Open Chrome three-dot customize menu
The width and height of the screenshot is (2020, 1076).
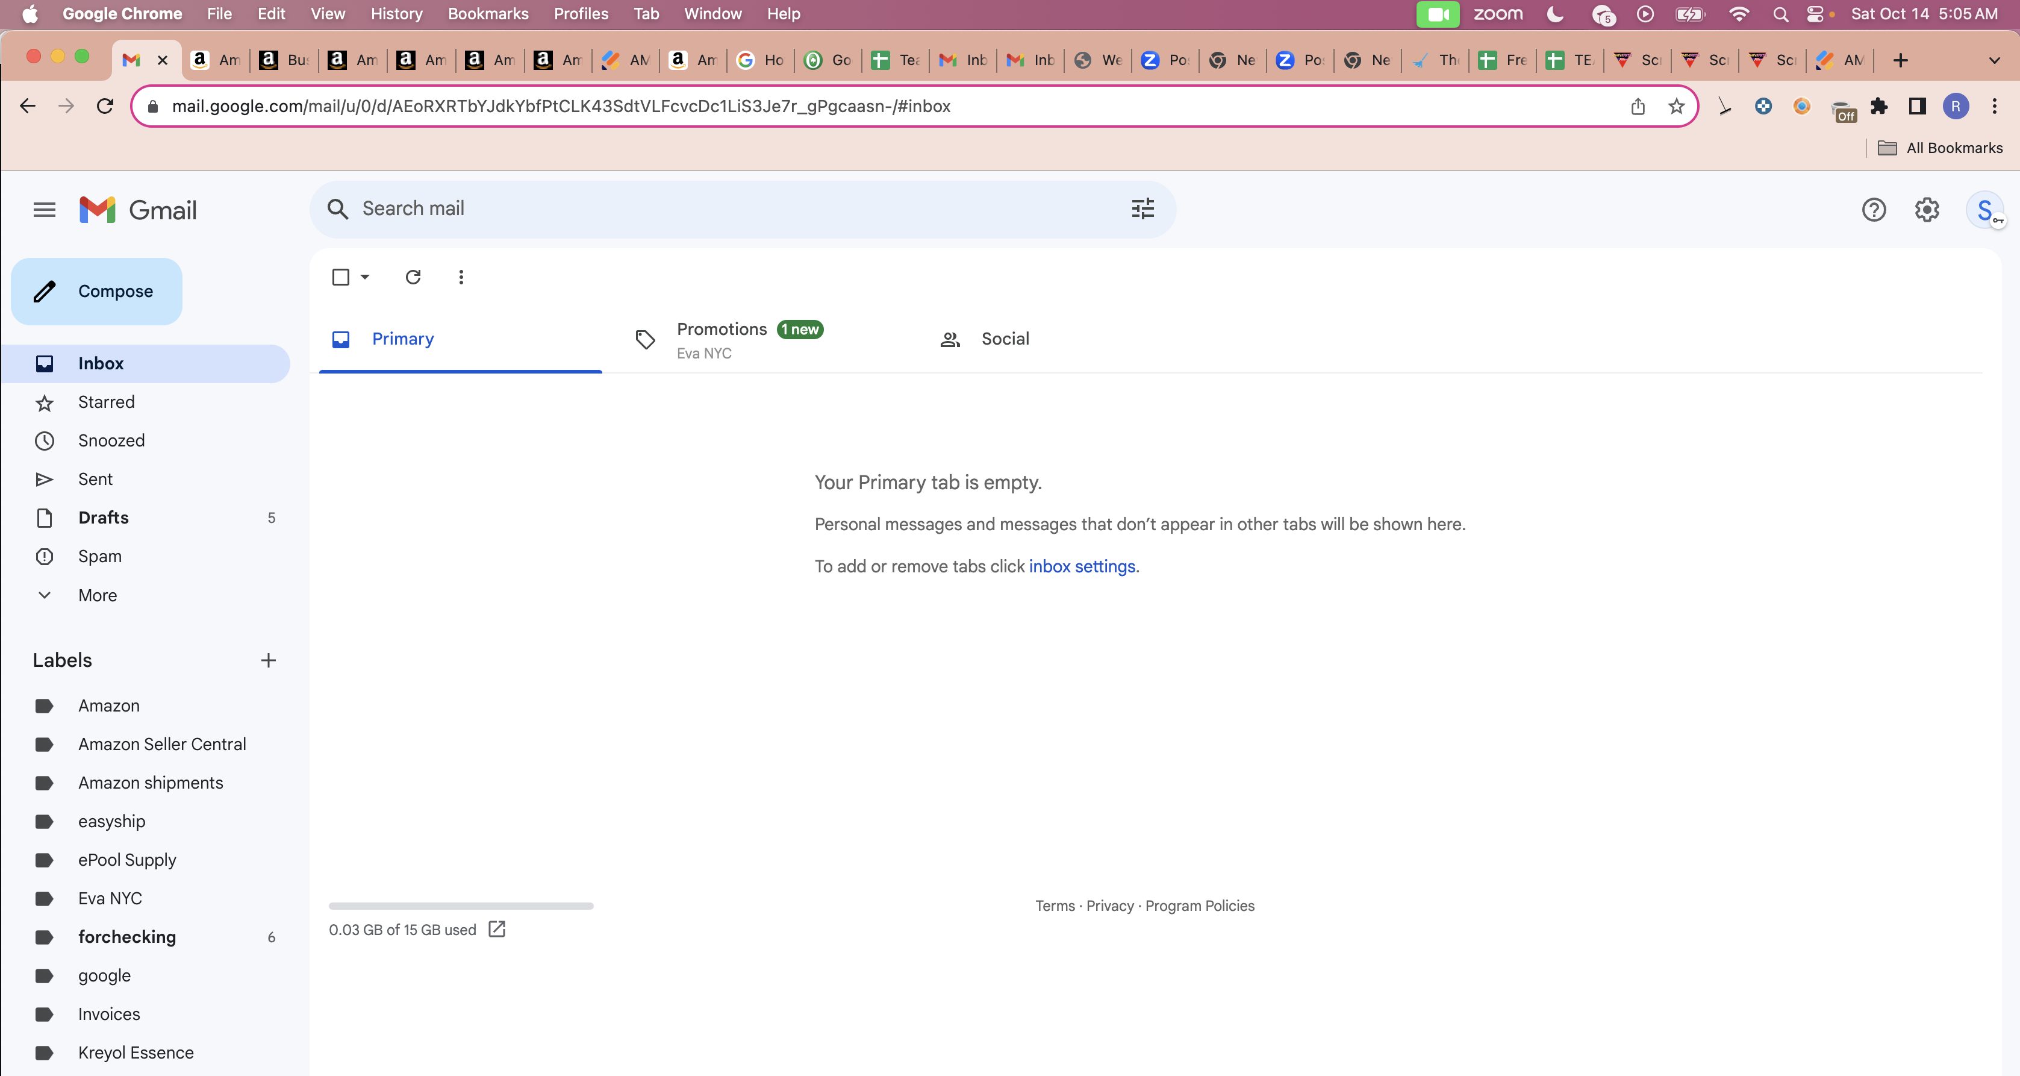coord(1994,106)
